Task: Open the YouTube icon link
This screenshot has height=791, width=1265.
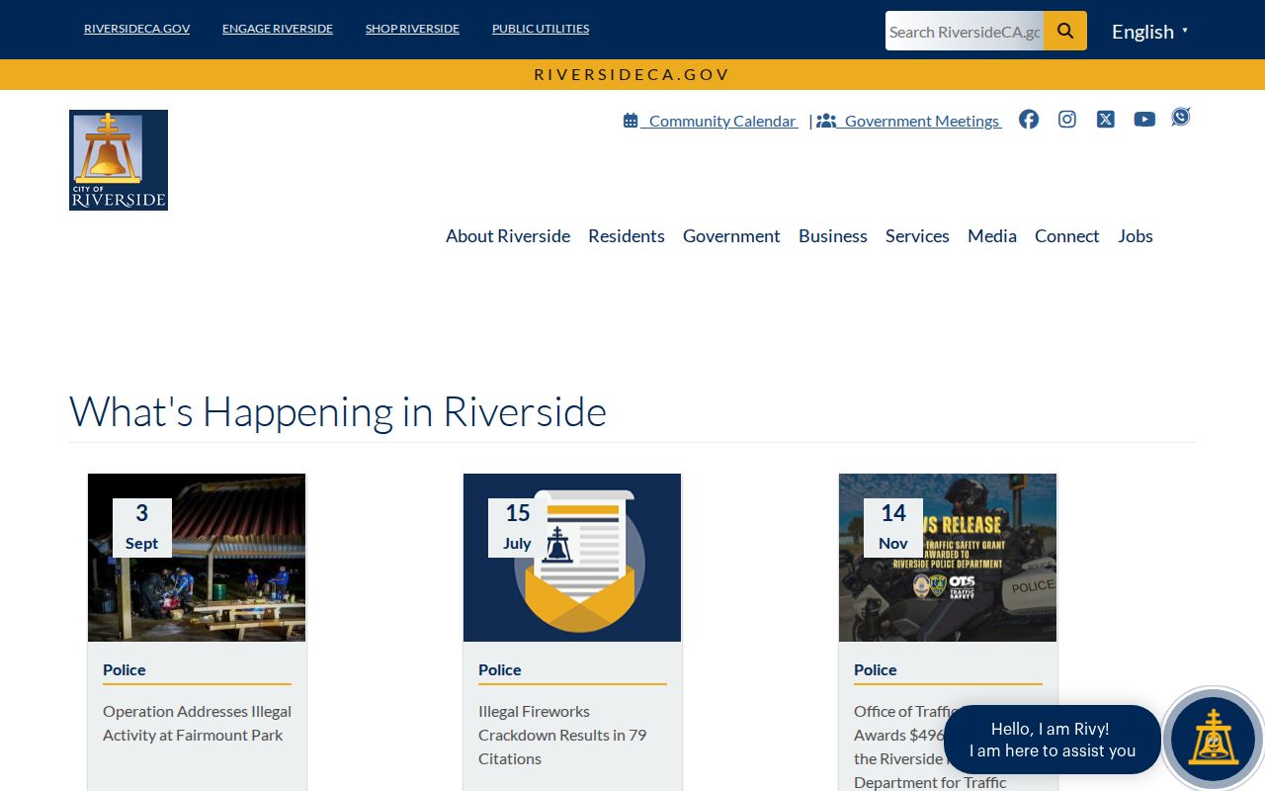Action: pyautogui.click(x=1144, y=120)
